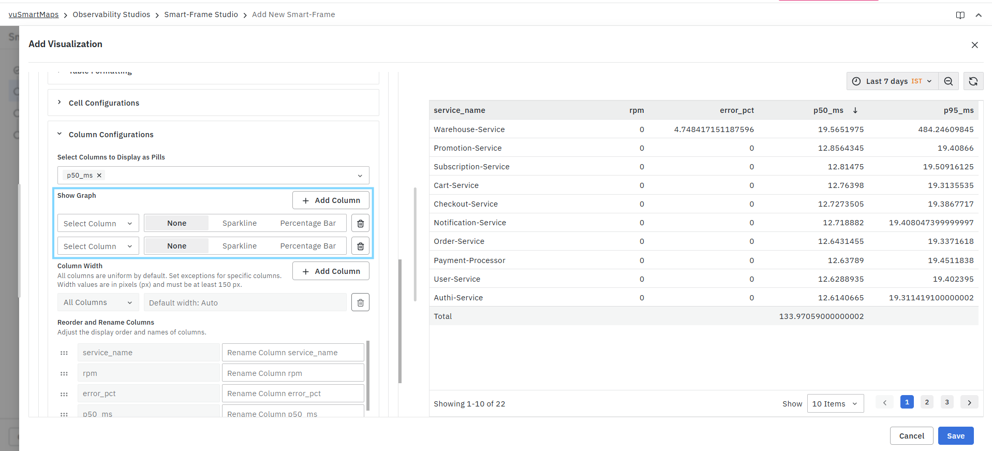This screenshot has height=451, width=992.
Task: Open the 10 Items page size dropdown
Action: (x=835, y=404)
